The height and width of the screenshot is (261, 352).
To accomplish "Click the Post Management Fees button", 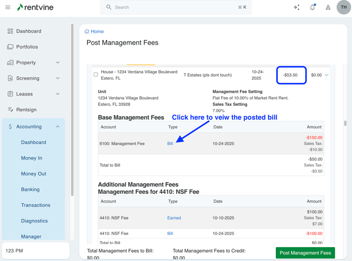I will (x=305, y=253).
